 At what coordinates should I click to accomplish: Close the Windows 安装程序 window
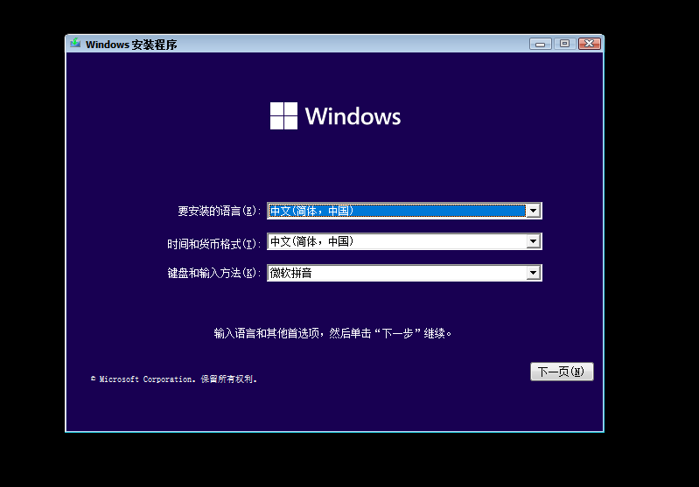pyautogui.click(x=590, y=44)
